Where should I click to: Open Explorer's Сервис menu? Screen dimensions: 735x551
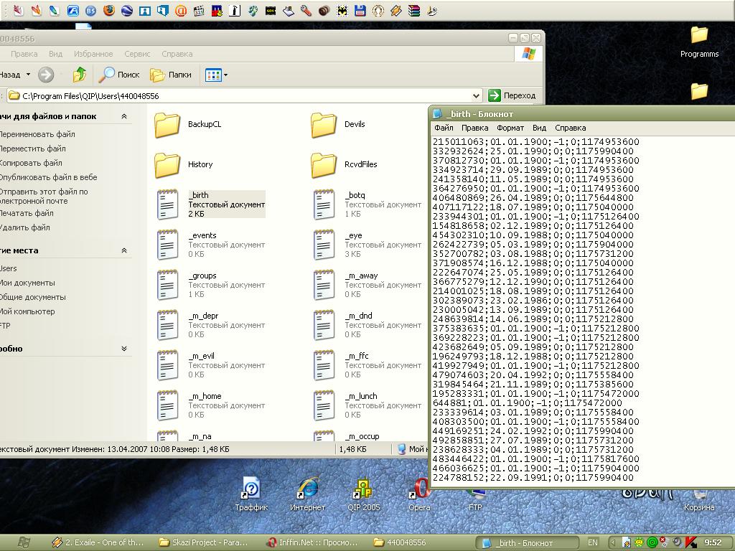point(137,54)
